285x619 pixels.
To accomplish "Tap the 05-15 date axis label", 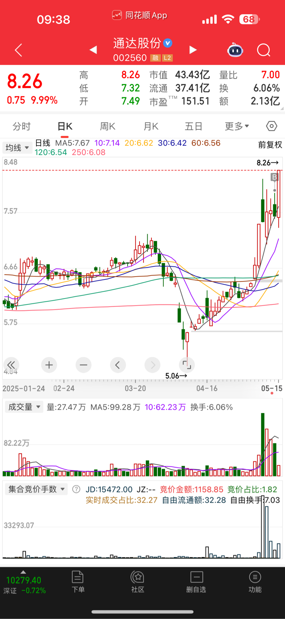I will [272, 389].
